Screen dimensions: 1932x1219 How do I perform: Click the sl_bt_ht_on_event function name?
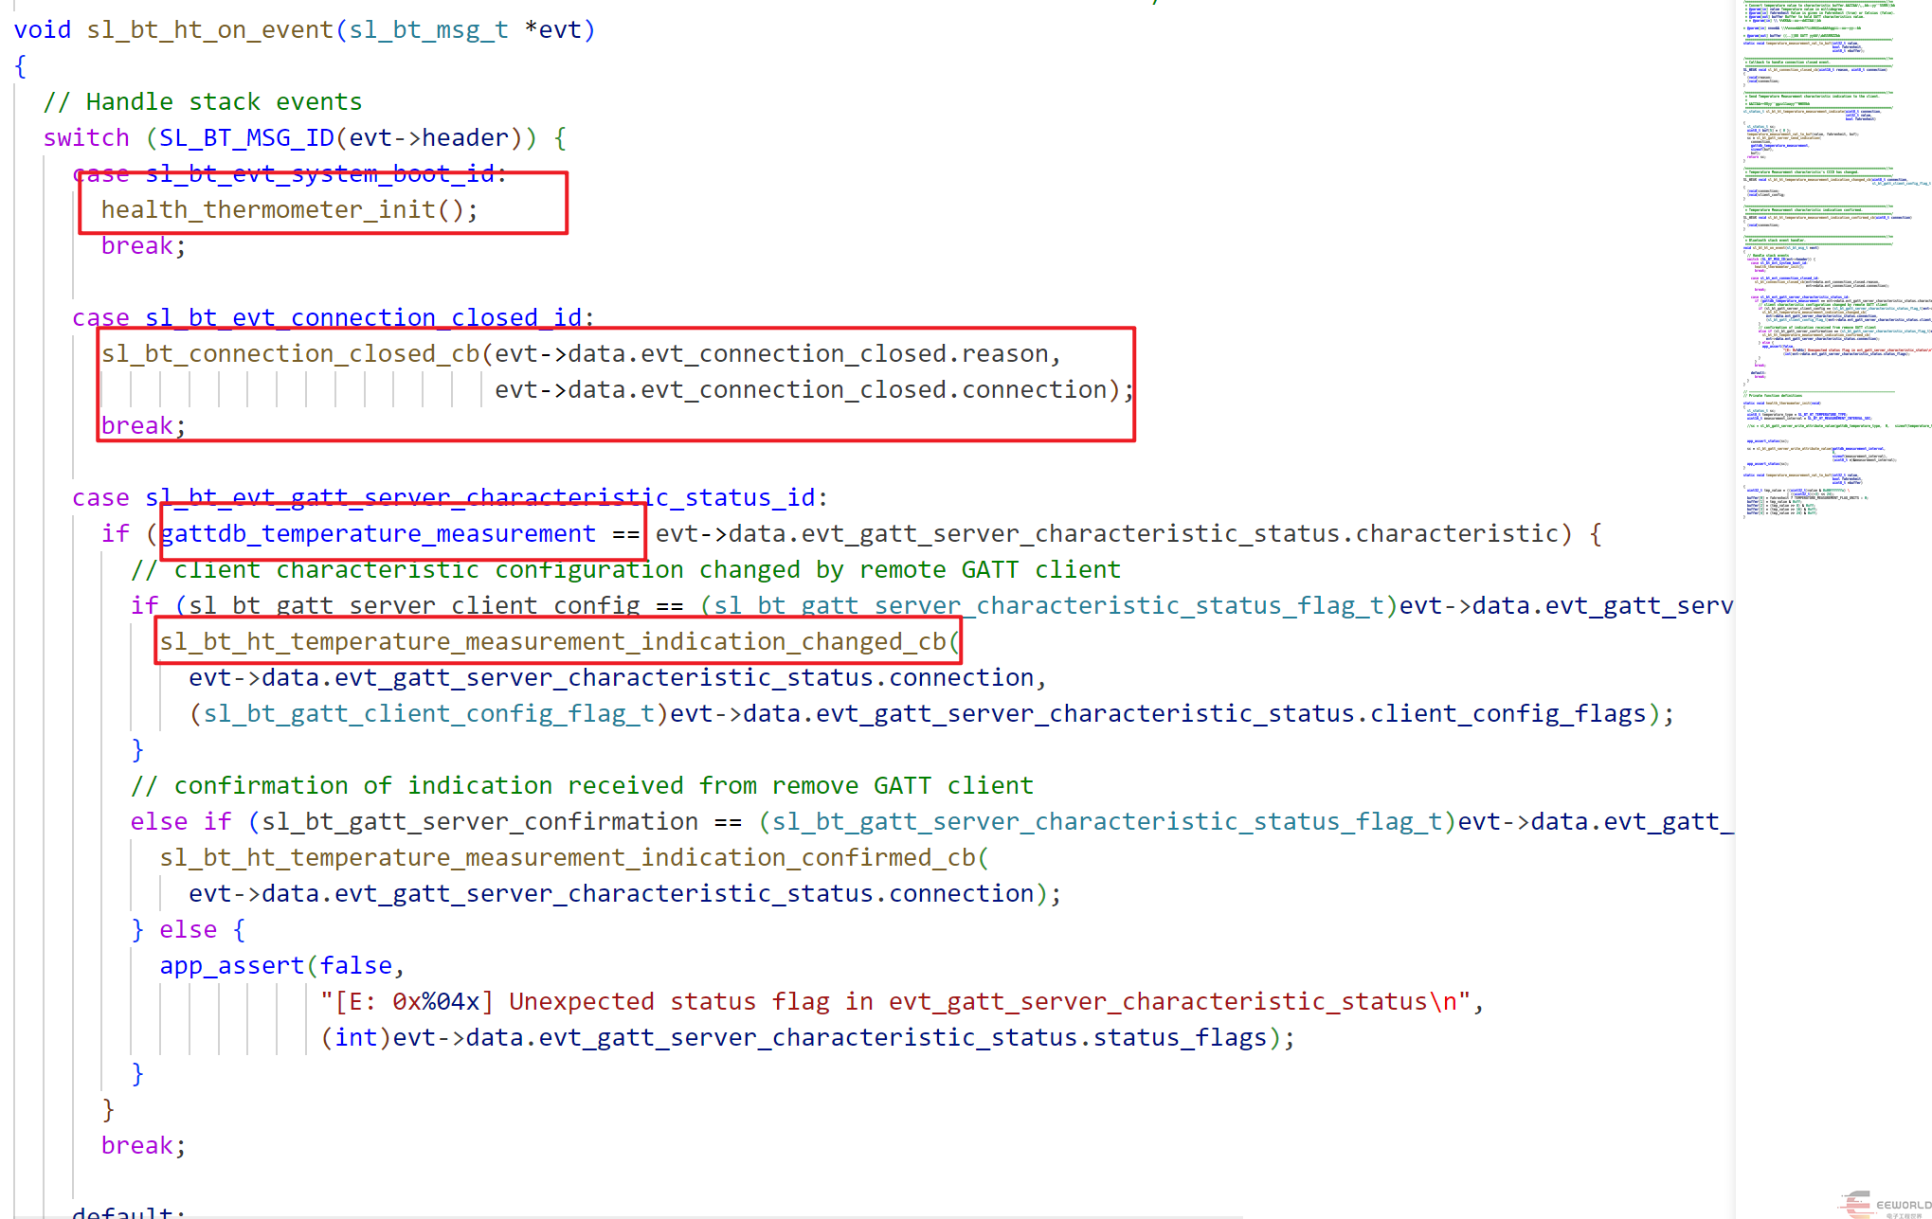tap(209, 30)
